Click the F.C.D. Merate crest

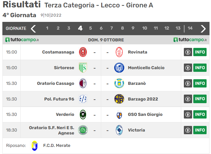35,146
